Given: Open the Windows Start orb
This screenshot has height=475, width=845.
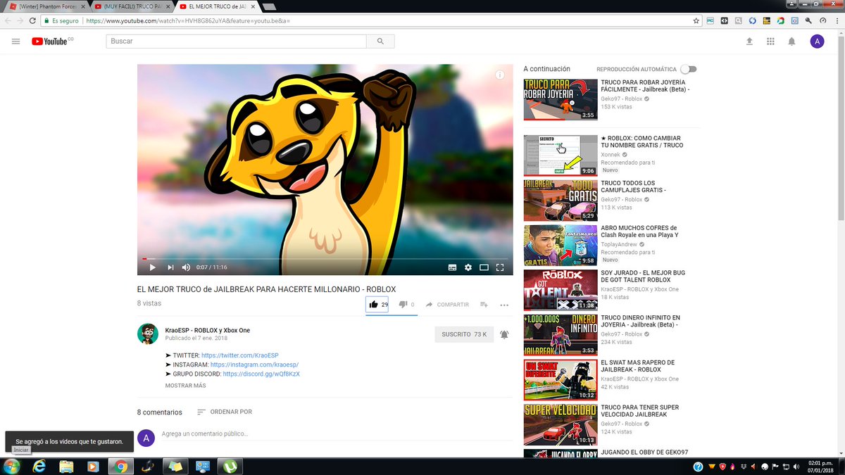Looking at the screenshot, I should (x=11, y=466).
